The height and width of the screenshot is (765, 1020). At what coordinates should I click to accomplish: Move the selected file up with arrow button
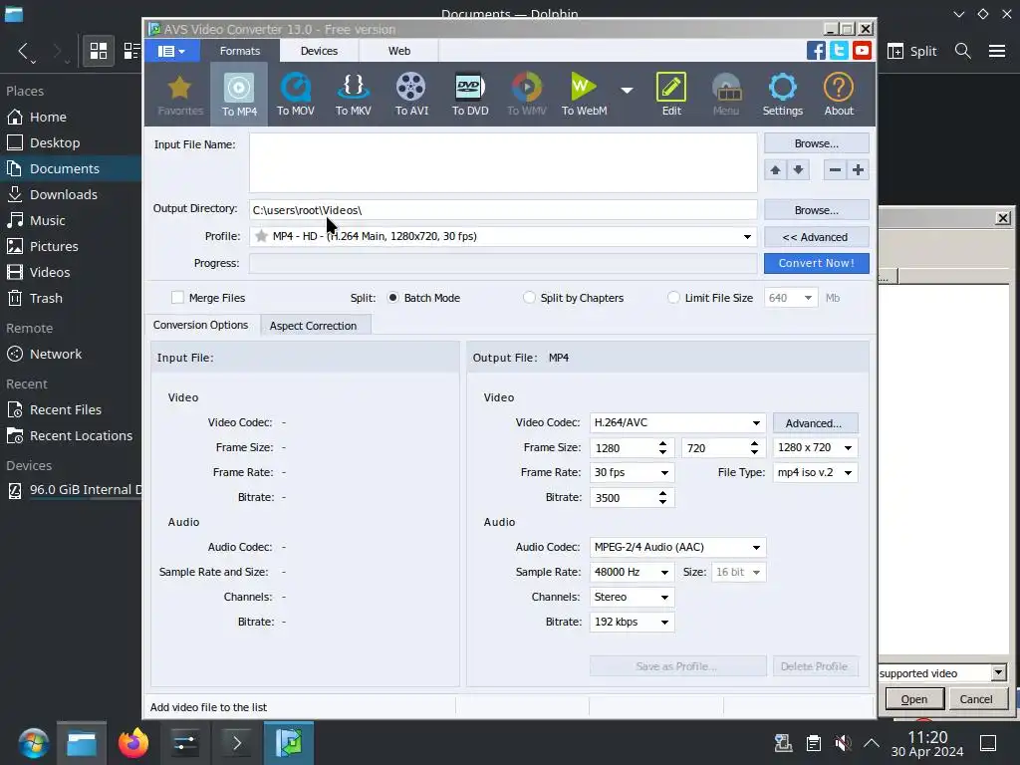point(775,170)
